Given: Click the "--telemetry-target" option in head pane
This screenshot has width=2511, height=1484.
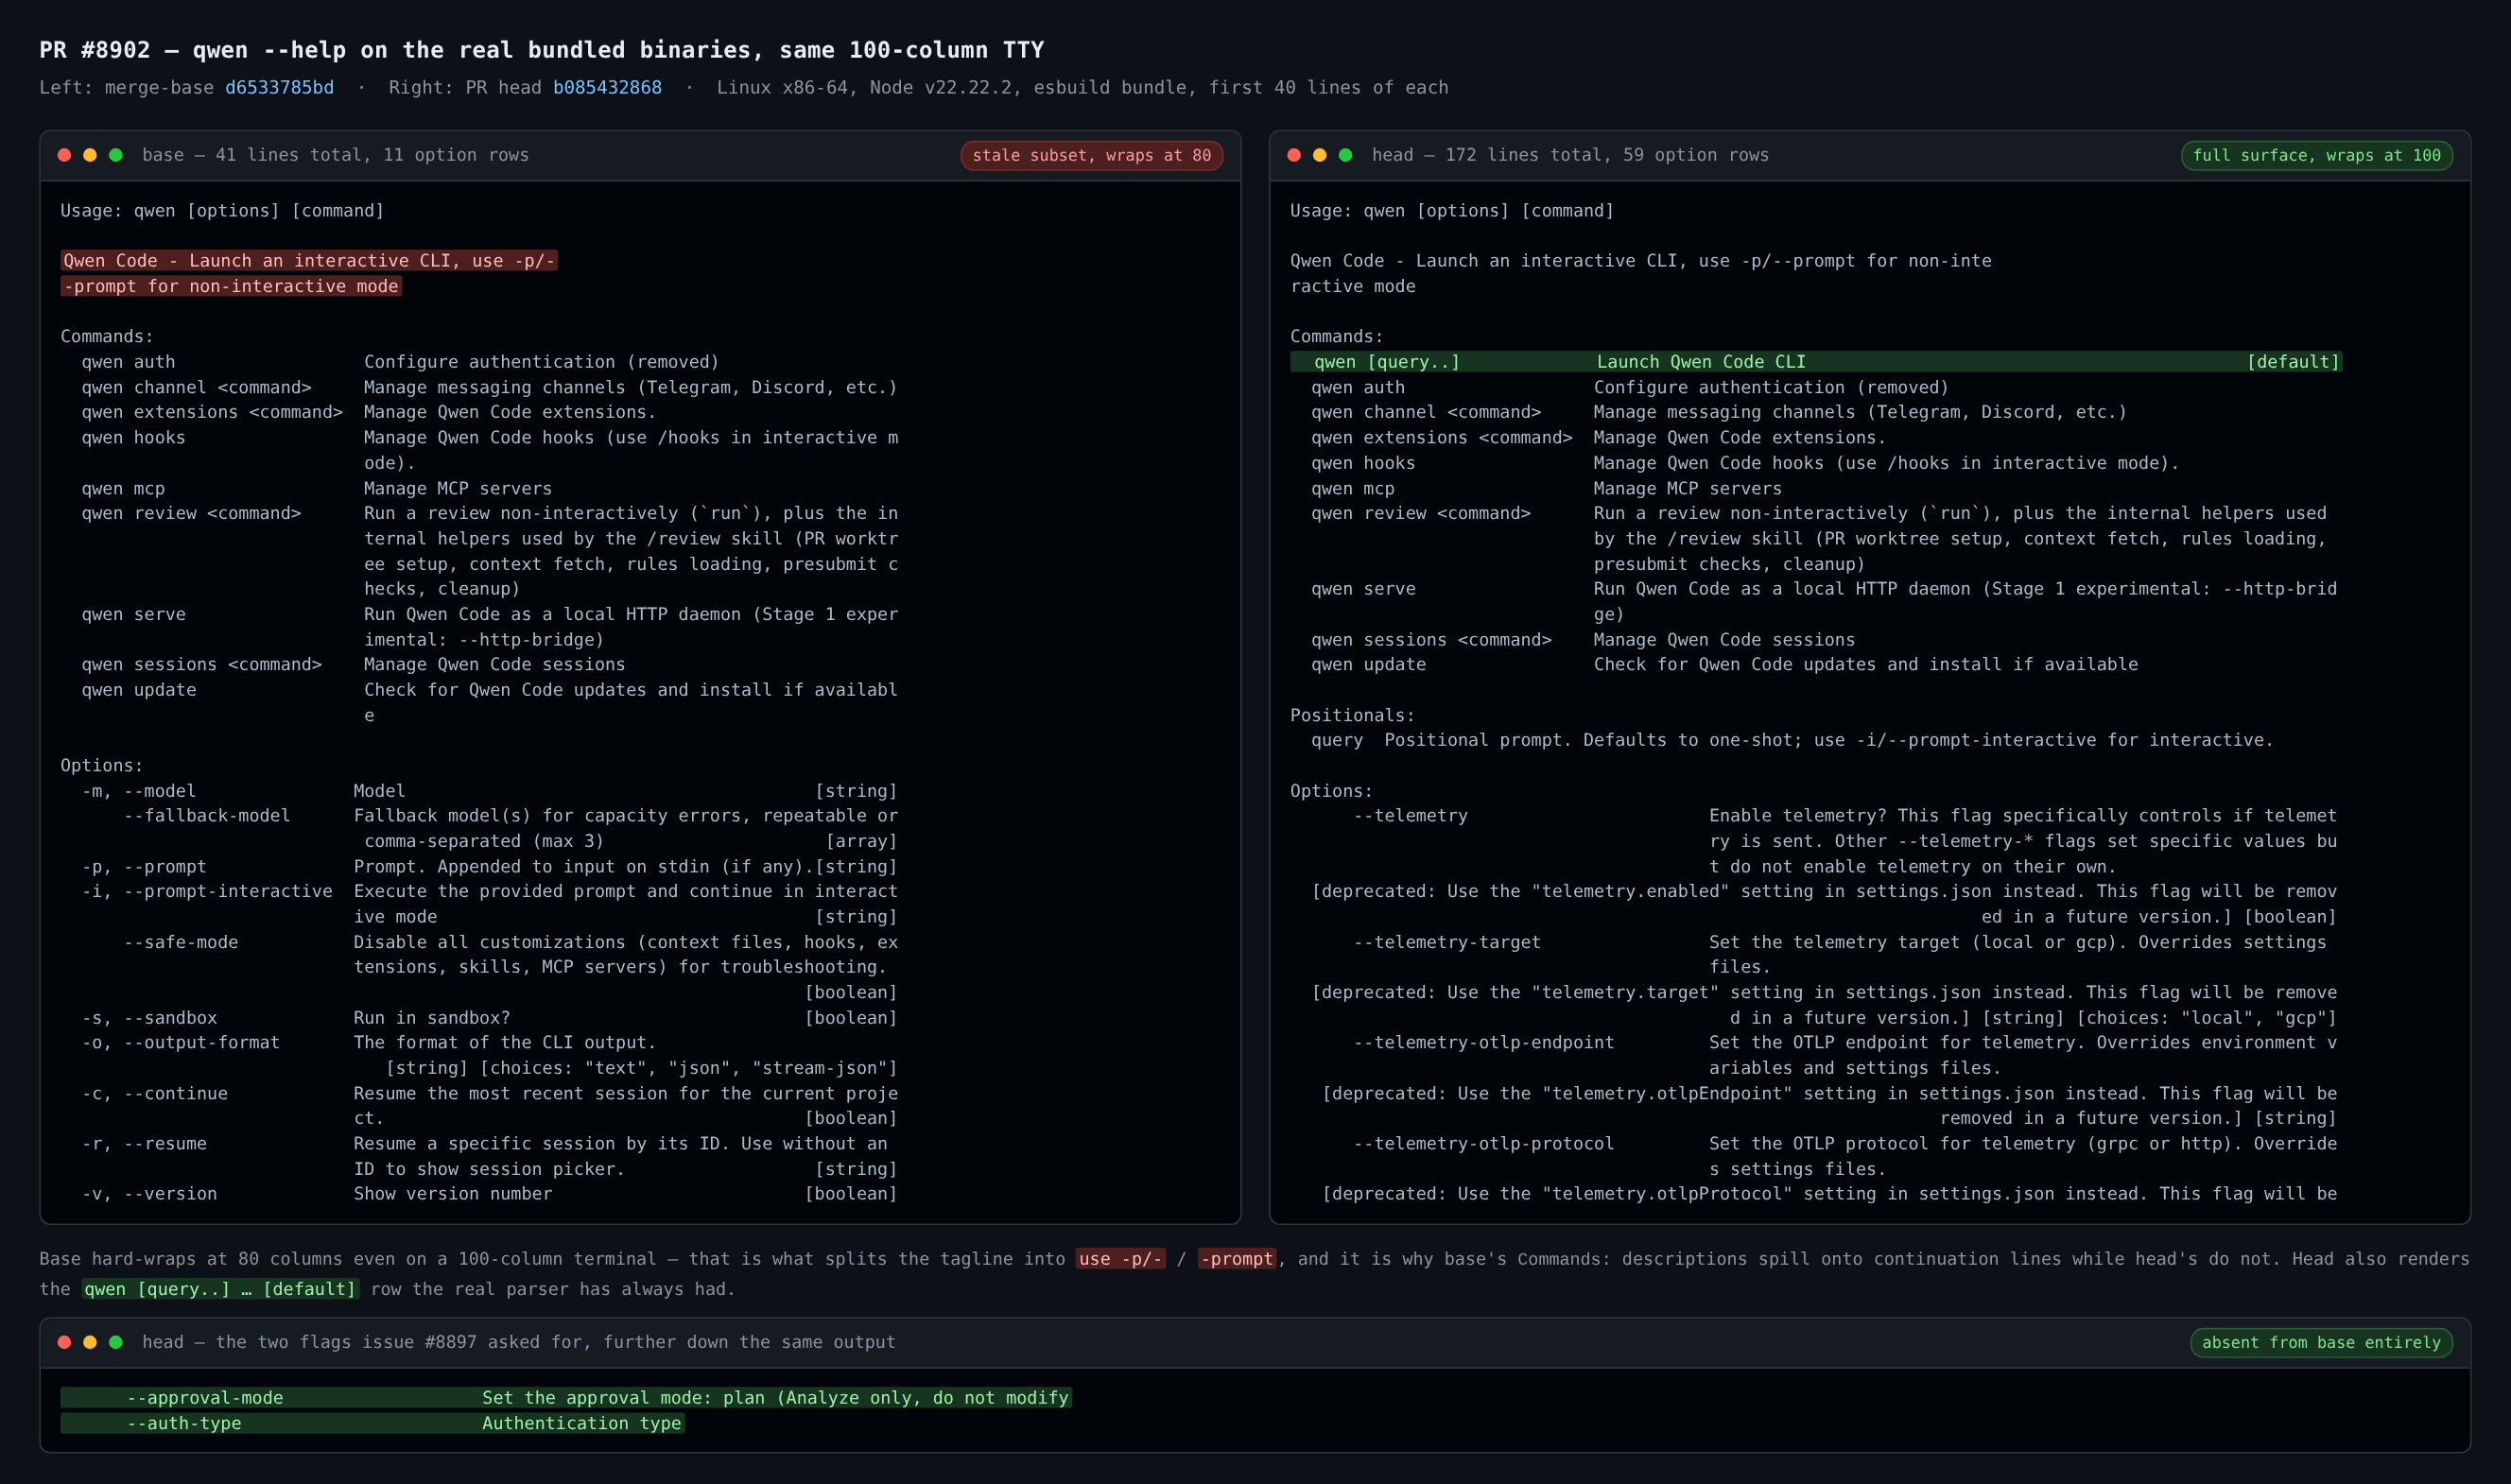Looking at the screenshot, I should 1447,942.
